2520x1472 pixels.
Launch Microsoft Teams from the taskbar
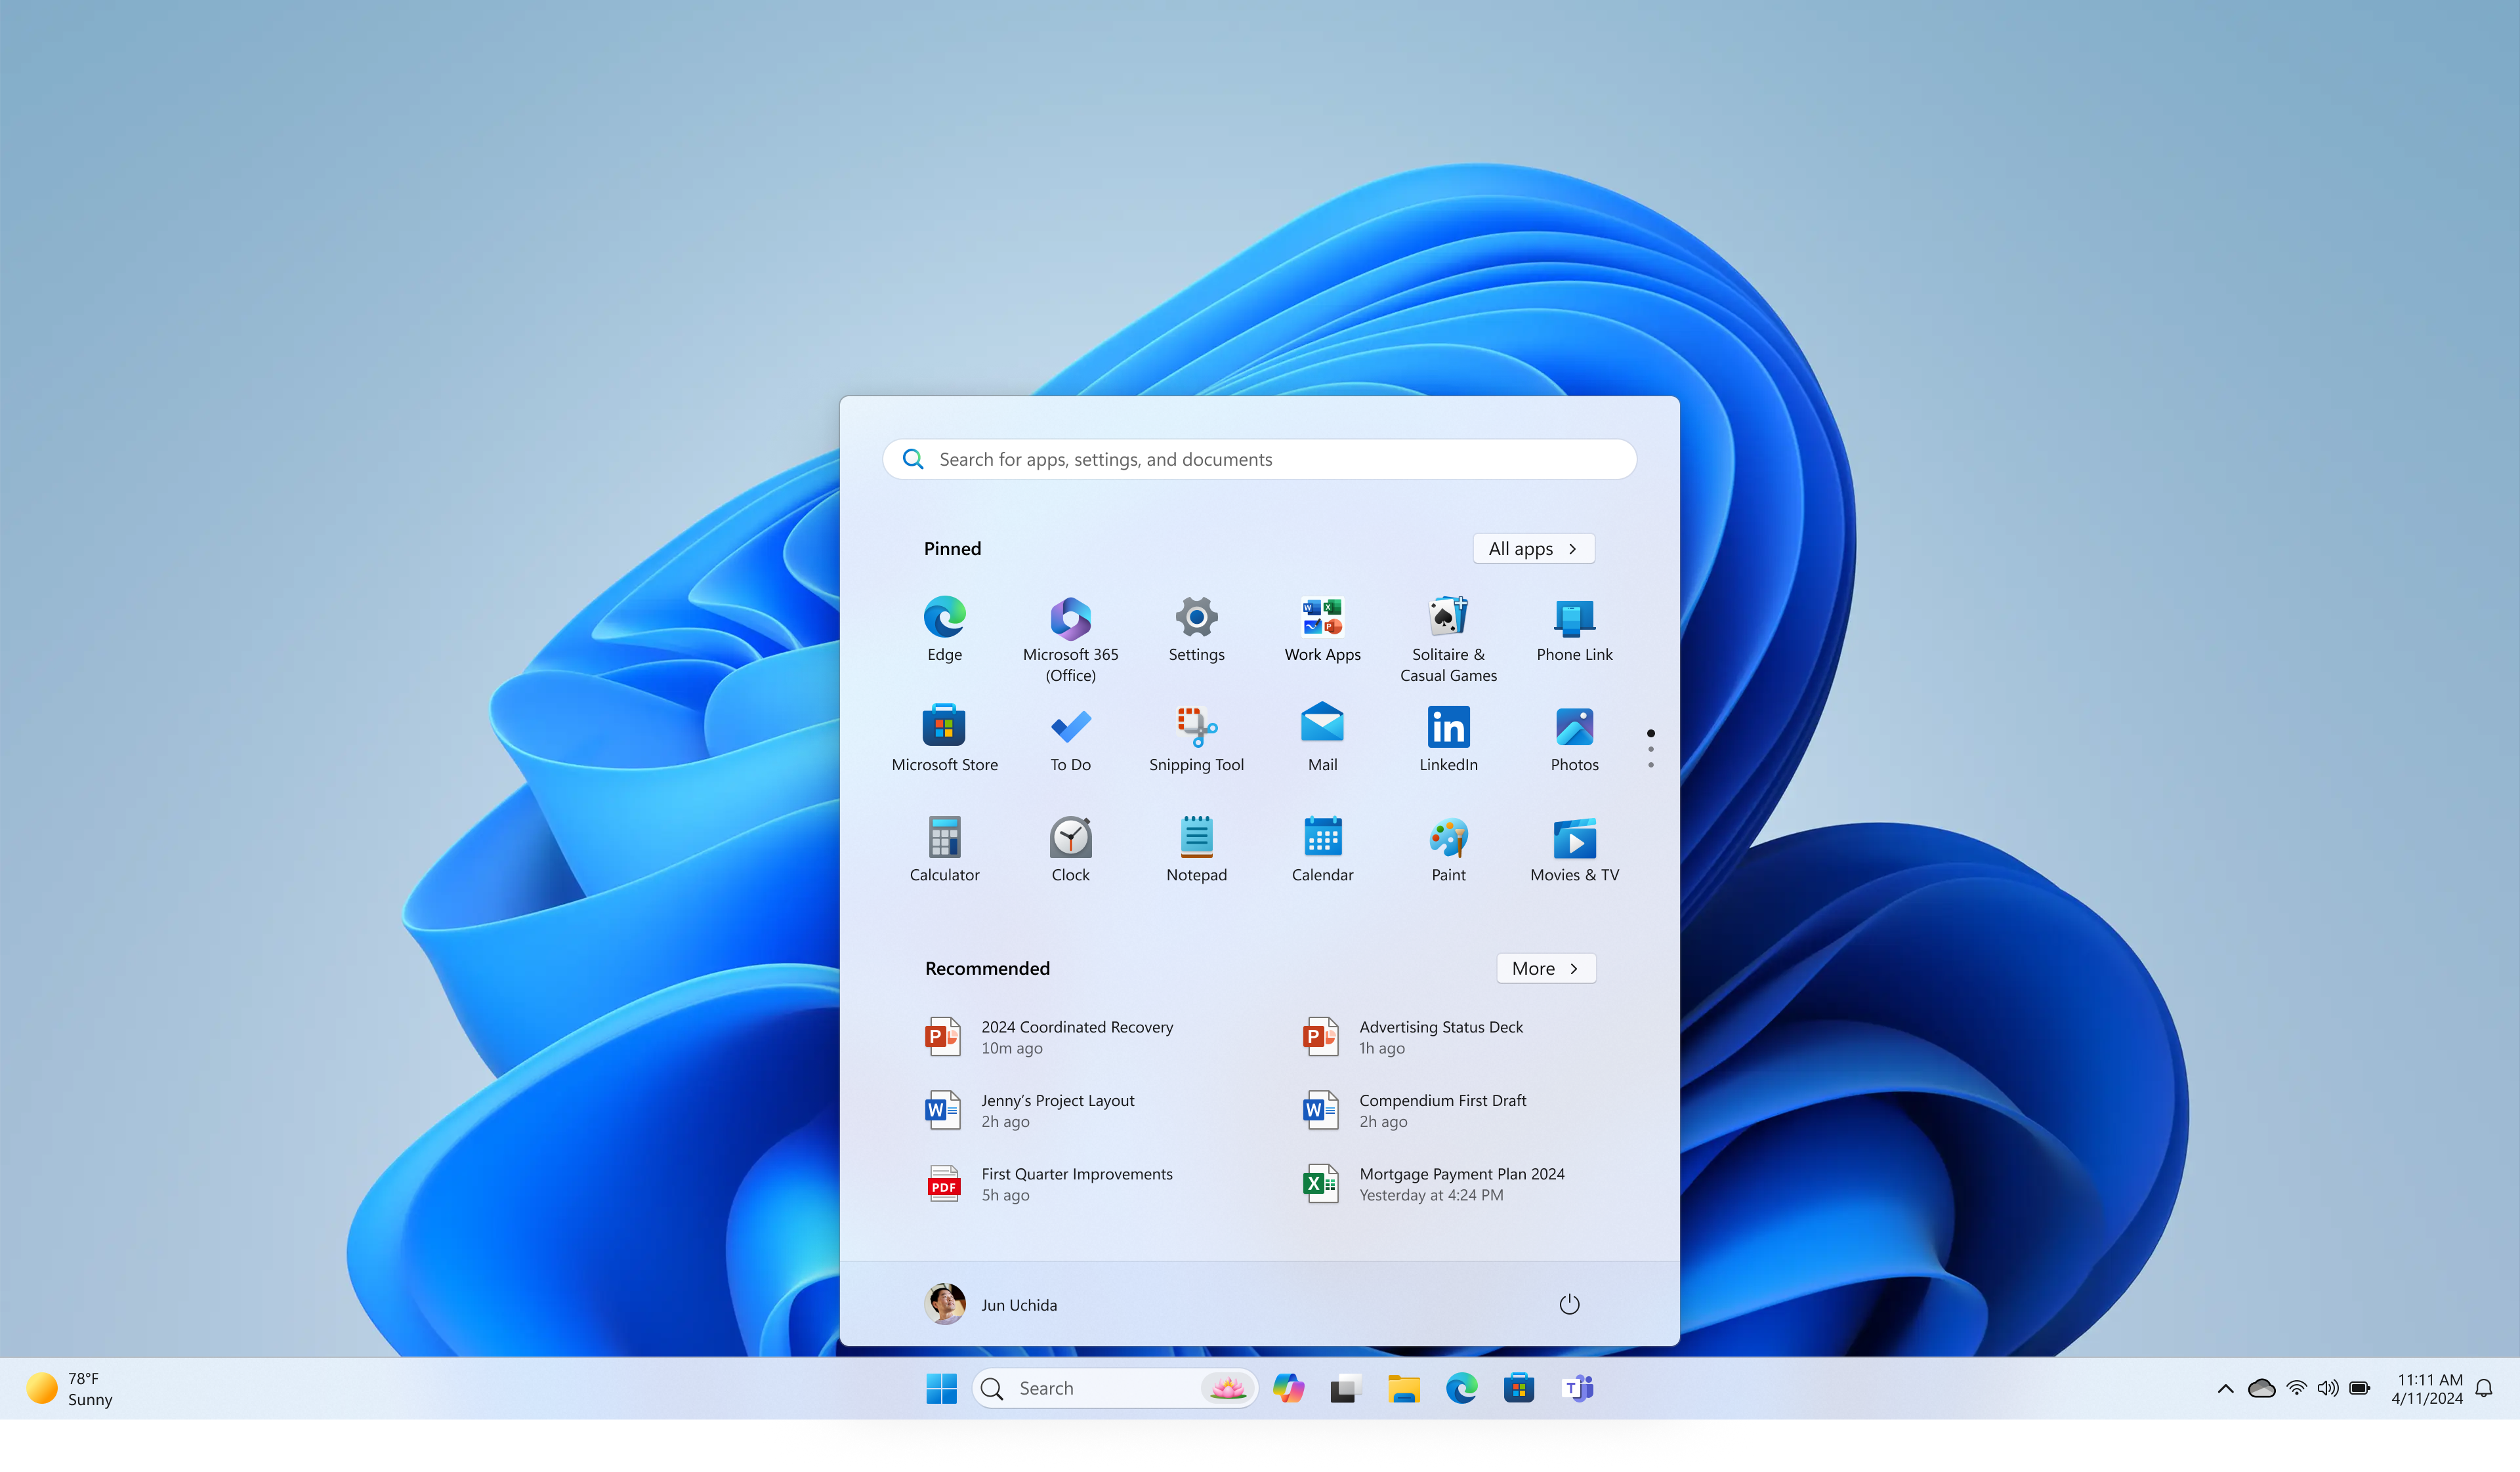coord(1577,1388)
